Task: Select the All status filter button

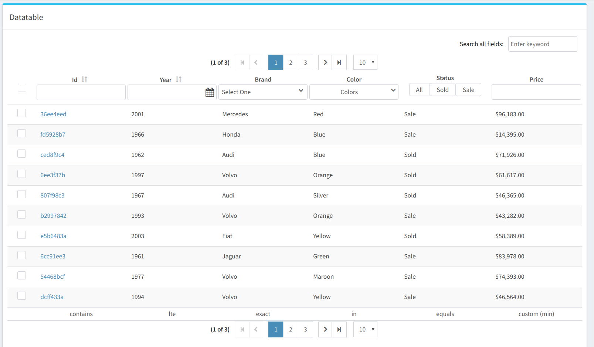Action: coord(419,89)
